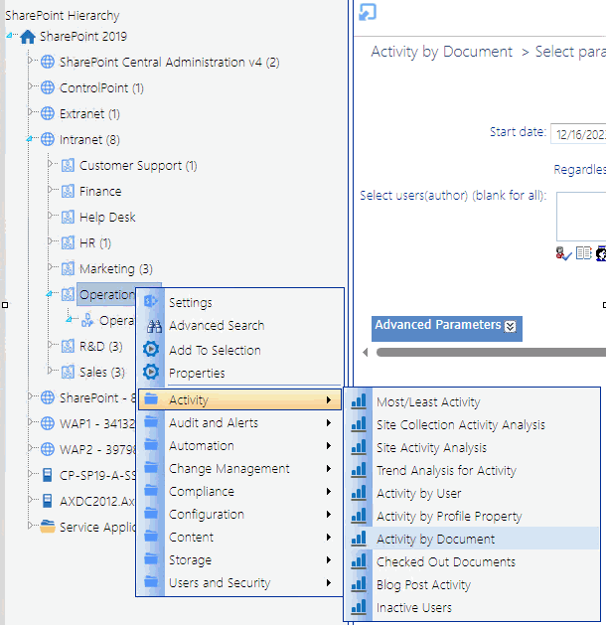This screenshot has height=625, width=606.
Task: Expand the Extranet (1) tree node
Action: click(x=30, y=112)
